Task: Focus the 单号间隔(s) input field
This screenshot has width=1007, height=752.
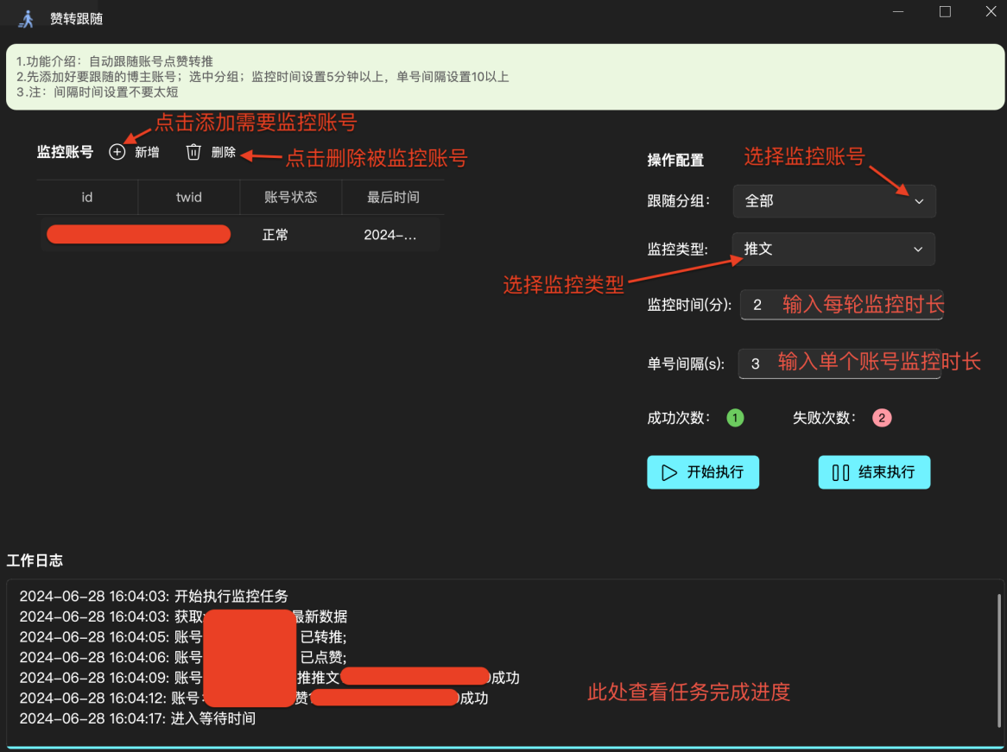Action: 839,363
